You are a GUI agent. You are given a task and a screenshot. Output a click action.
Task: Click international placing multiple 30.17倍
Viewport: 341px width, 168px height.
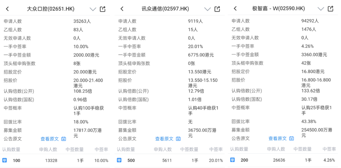pos(309,99)
